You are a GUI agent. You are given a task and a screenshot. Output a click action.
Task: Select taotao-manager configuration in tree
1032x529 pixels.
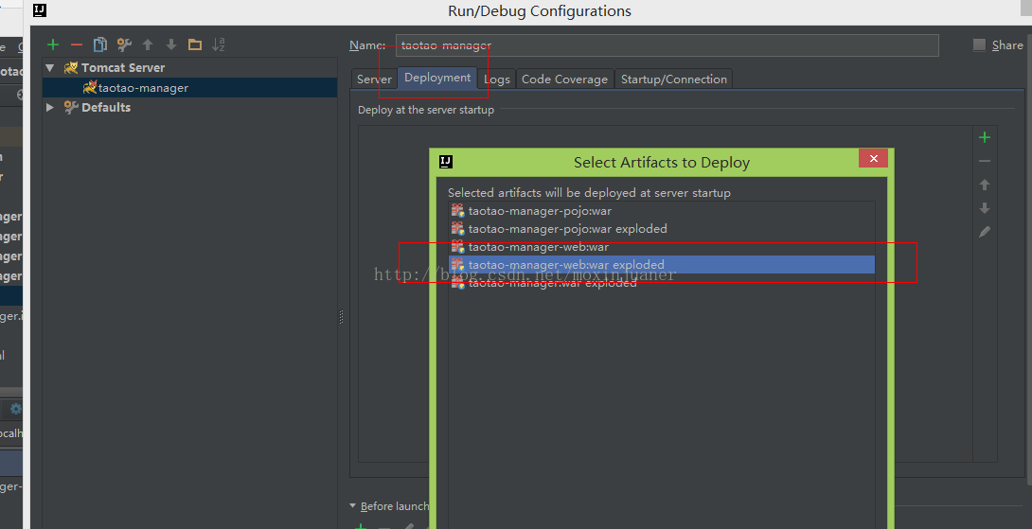(x=189, y=87)
